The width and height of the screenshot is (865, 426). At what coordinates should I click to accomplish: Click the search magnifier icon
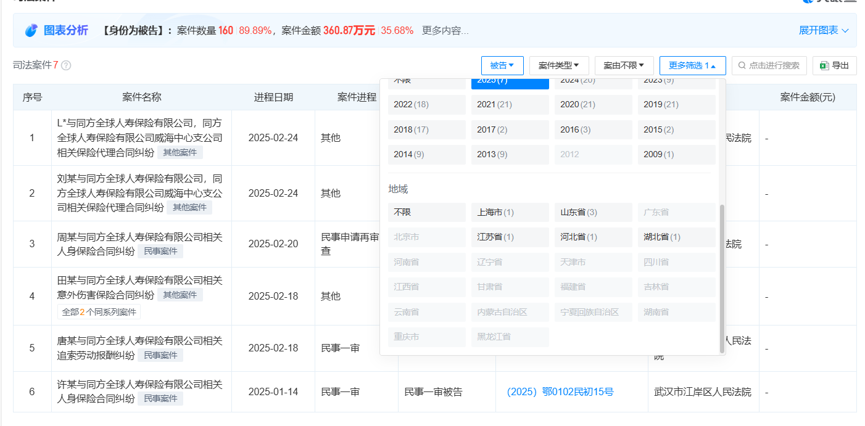click(x=742, y=65)
